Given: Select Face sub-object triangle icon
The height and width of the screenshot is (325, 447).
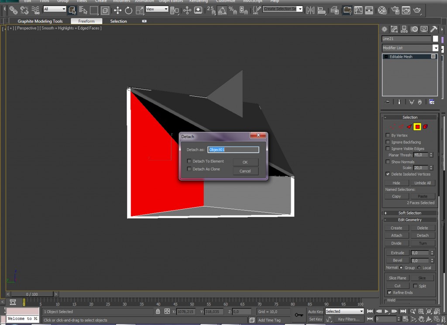Looking at the screenshot, I should (409, 127).
